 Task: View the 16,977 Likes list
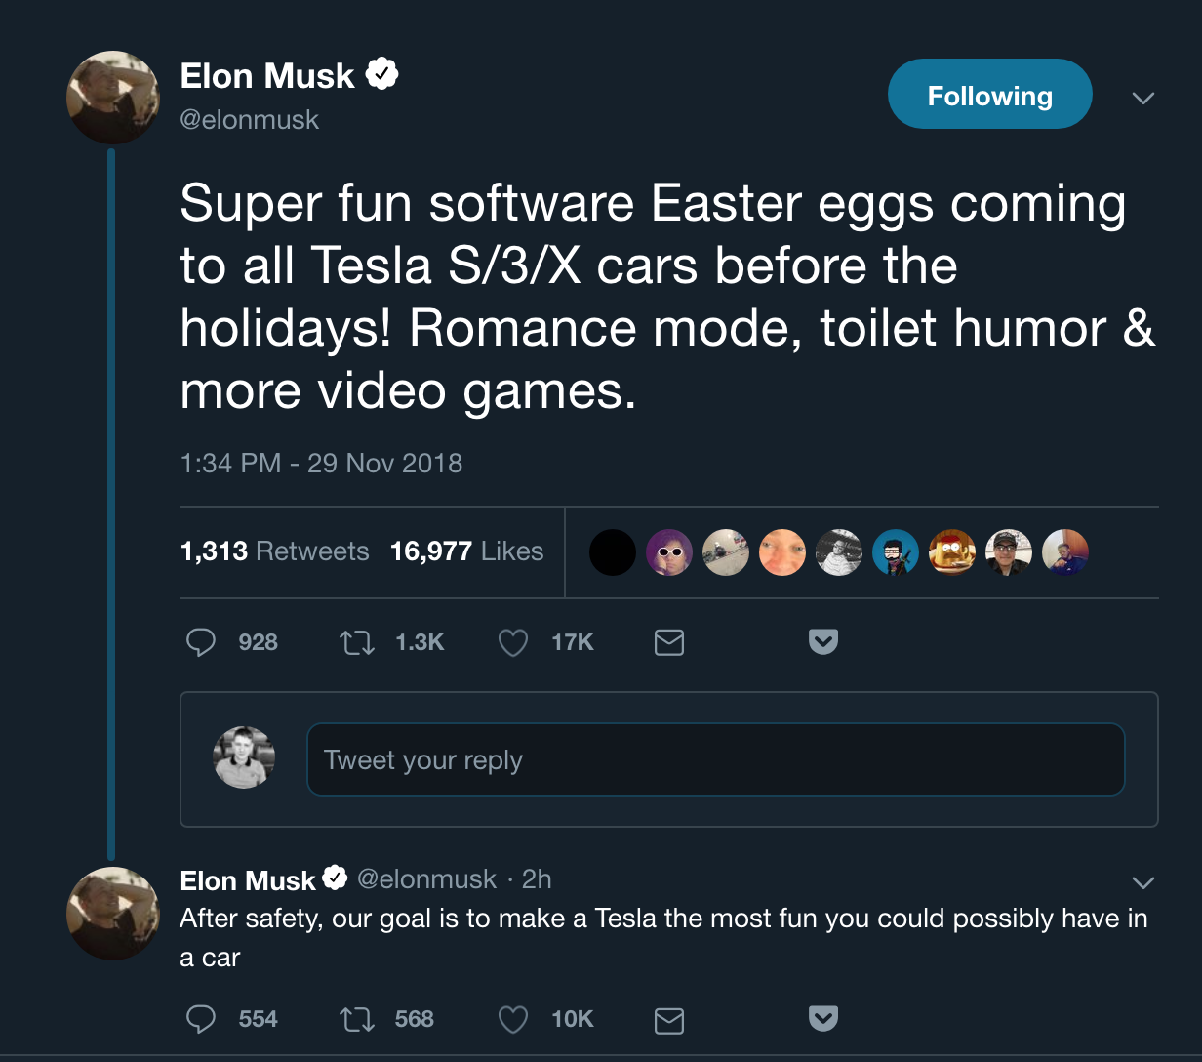[x=467, y=551]
